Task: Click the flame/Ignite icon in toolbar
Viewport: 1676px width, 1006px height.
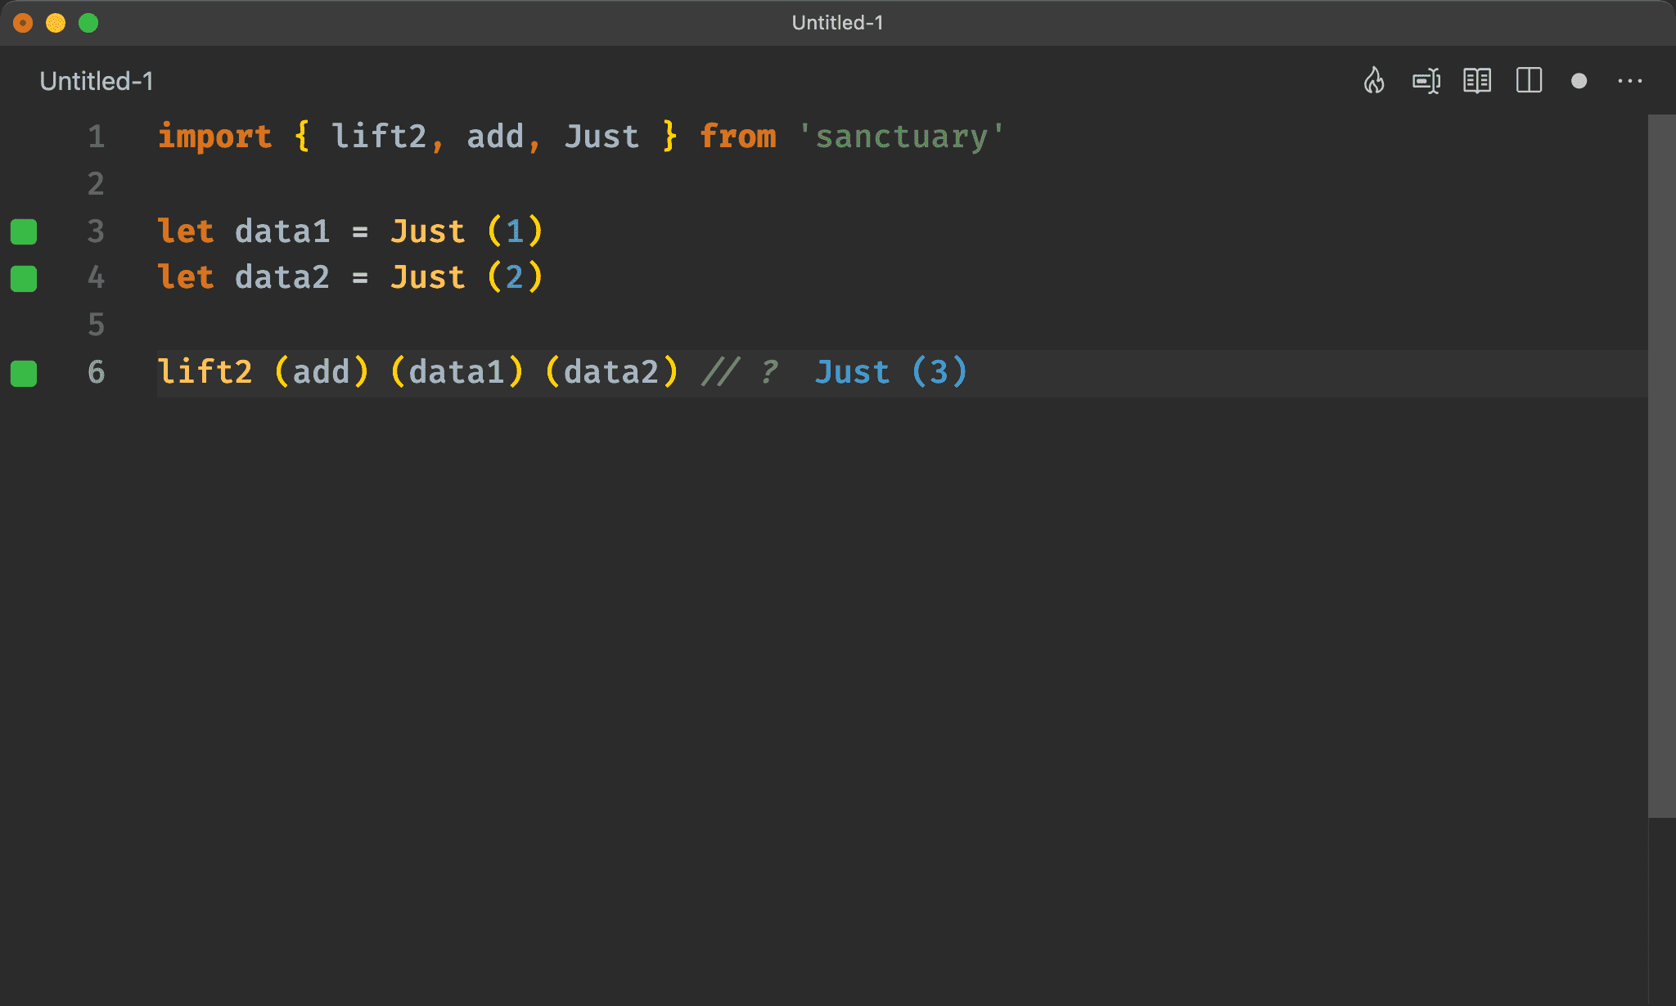Action: 1376,81
